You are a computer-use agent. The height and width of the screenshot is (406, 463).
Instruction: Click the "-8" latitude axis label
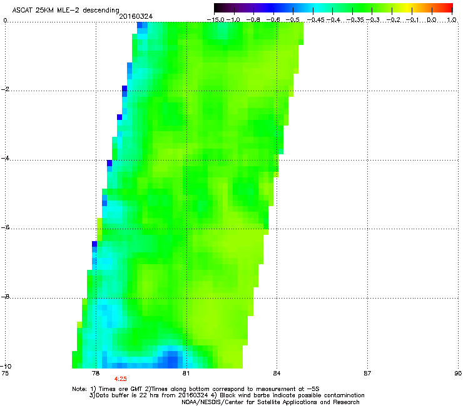click(5, 296)
